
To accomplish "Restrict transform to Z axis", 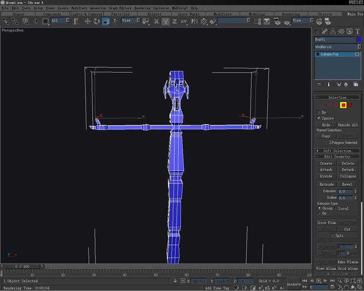I will click(174, 22).
